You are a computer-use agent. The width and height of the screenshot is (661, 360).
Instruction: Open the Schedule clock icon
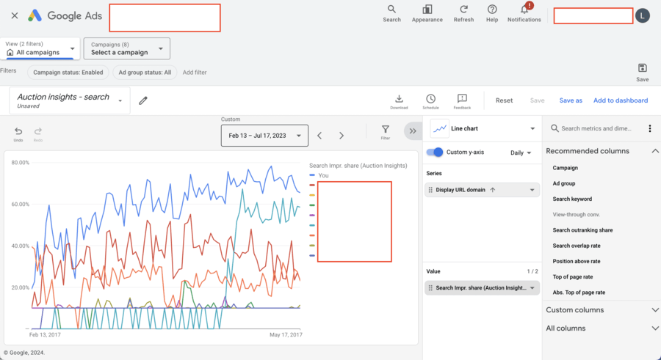(430, 98)
